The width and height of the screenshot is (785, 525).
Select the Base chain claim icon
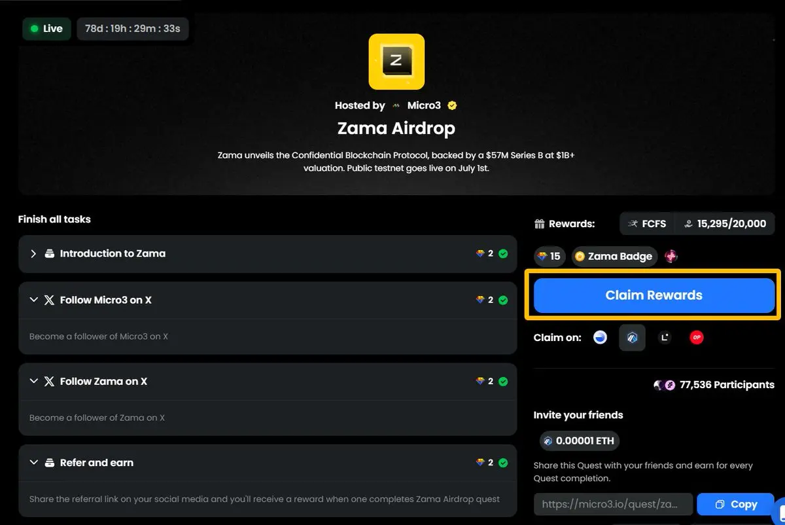tap(600, 338)
